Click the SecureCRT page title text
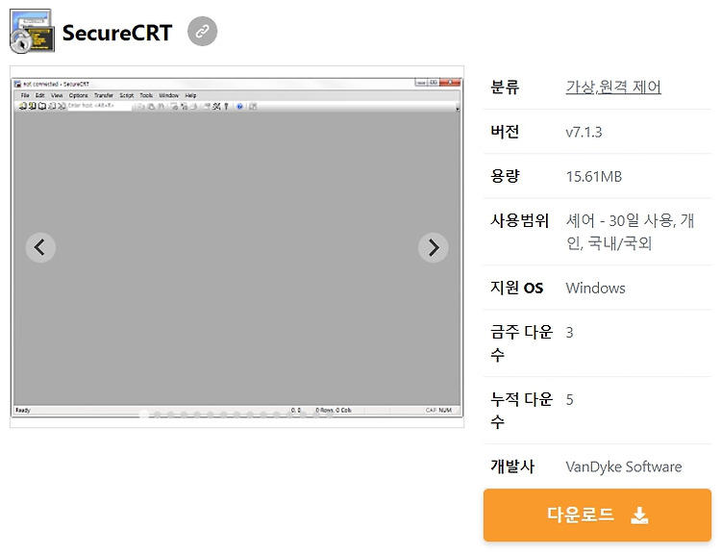 pos(117,33)
